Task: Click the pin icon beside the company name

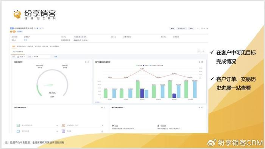Action: pos(37,28)
